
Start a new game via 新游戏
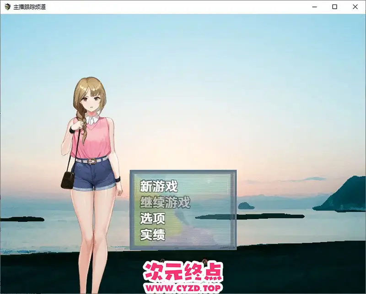coord(159,186)
